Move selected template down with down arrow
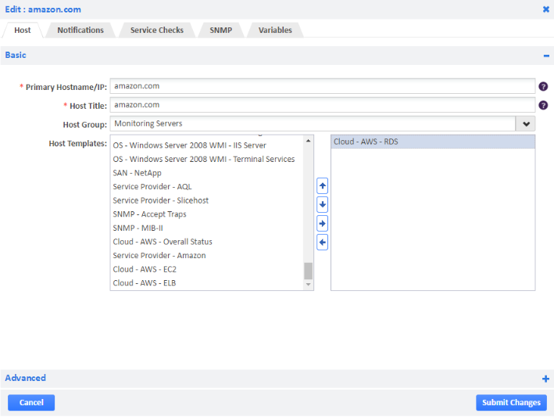 click(x=322, y=204)
